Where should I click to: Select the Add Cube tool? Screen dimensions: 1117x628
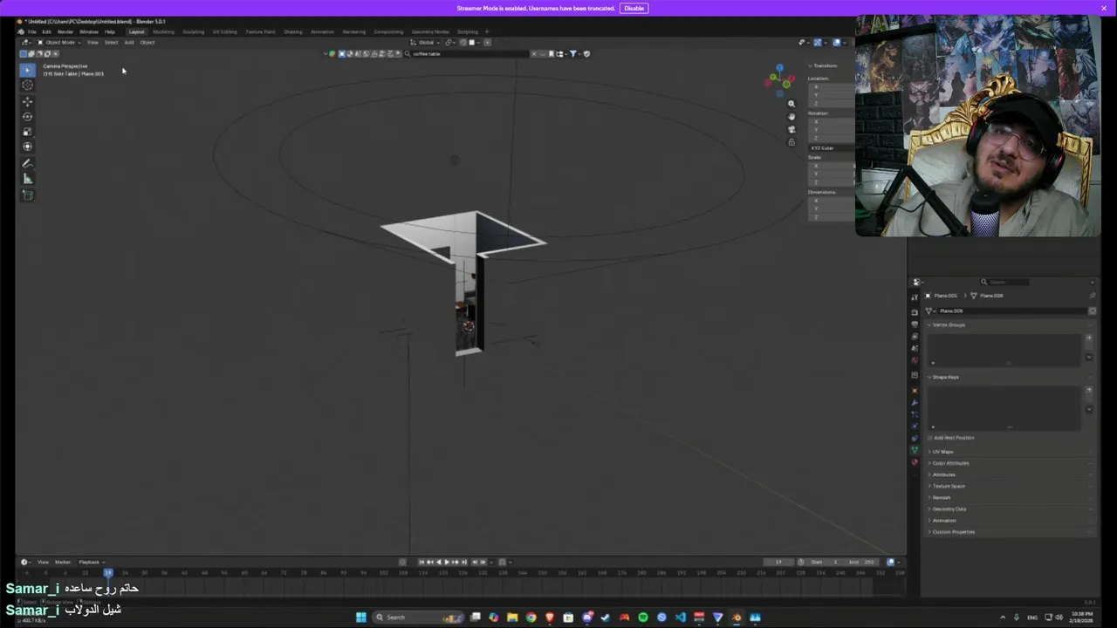[x=27, y=195]
